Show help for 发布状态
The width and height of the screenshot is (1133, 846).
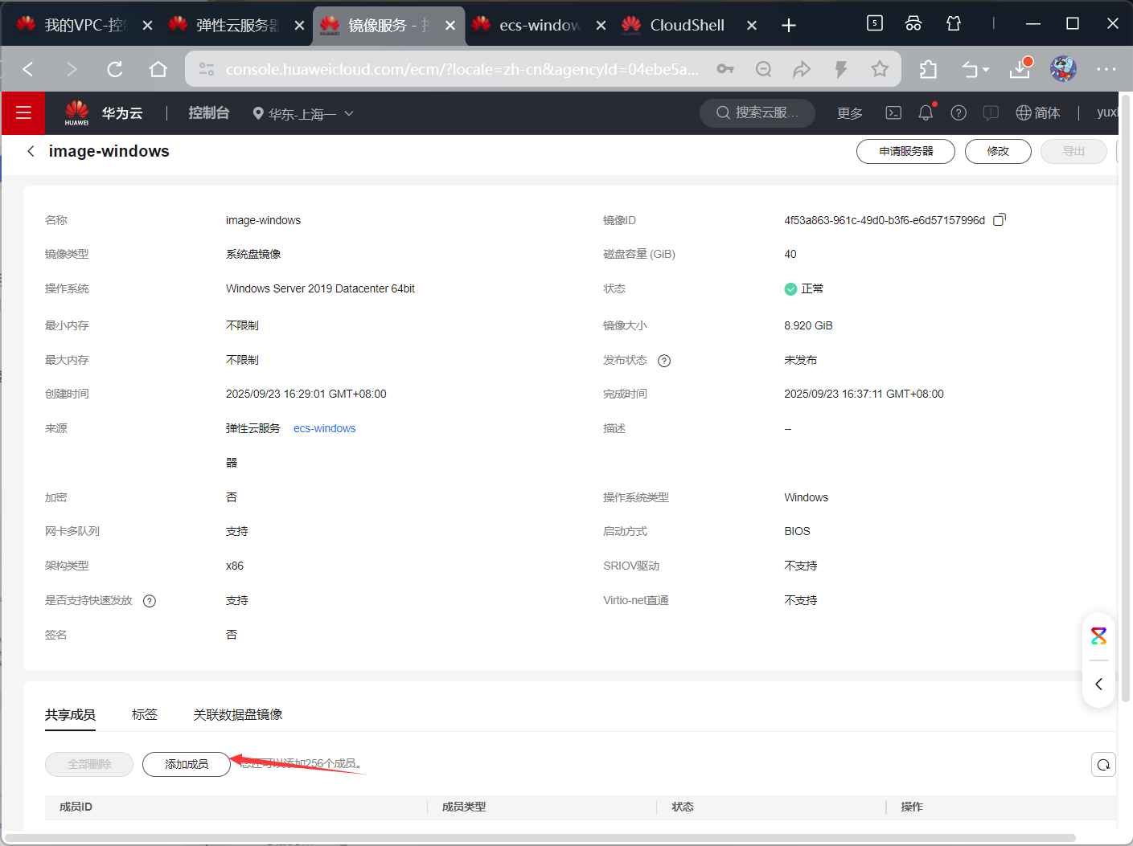pos(664,361)
